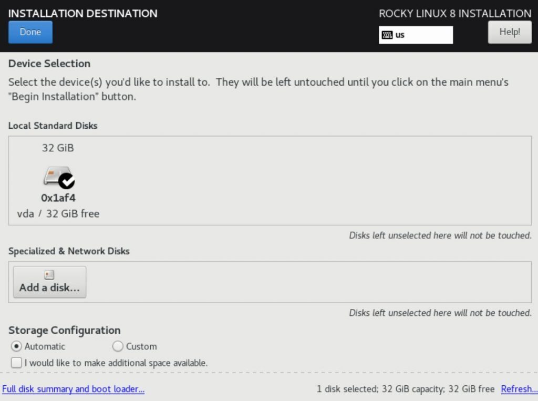Select the Automatic storage configuration option
Viewport: 538px width, 401px height.
(16, 346)
